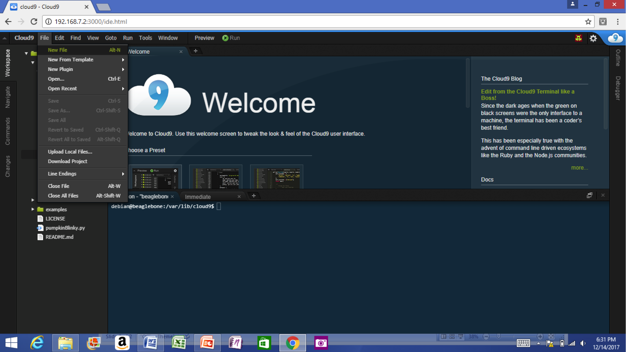The image size is (626, 352).
Task: Click the 'more...' blog link
Action: tap(579, 168)
